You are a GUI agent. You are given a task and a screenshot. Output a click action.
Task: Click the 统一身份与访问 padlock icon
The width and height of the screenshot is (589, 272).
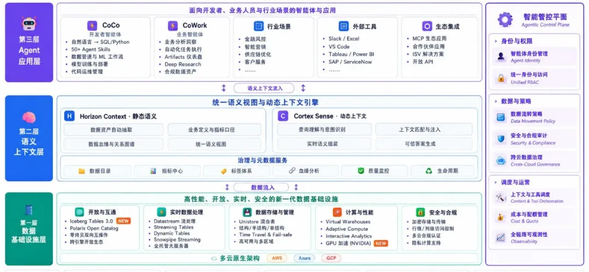pos(501,78)
